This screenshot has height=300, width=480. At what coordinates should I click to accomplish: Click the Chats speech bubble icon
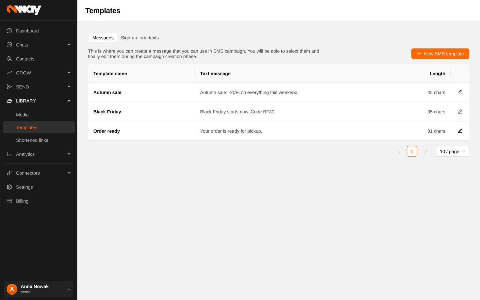pyautogui.click(x=9, y=45)
